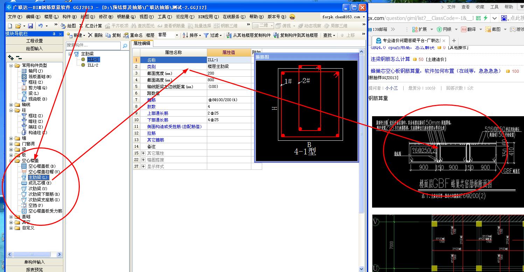Open the 排序 sort dropdown
Image resolution: width=524 pixels, height=272 pixels.
coord(193,35)
